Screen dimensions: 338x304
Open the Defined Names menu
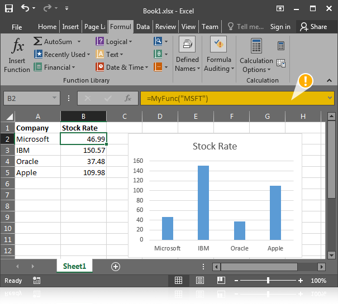187,54
